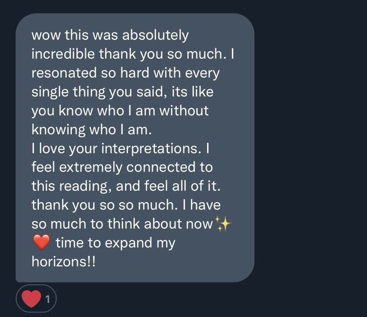367x317 pixels.
Task: Click the text 'knowing who I am.'
Action: 92,129
